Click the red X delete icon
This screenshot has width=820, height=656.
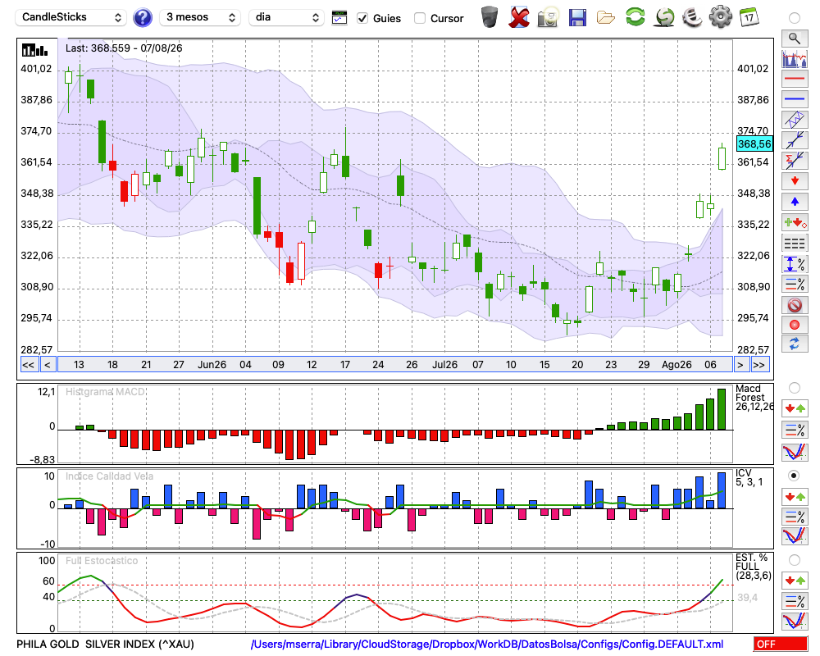coord(519,17)
